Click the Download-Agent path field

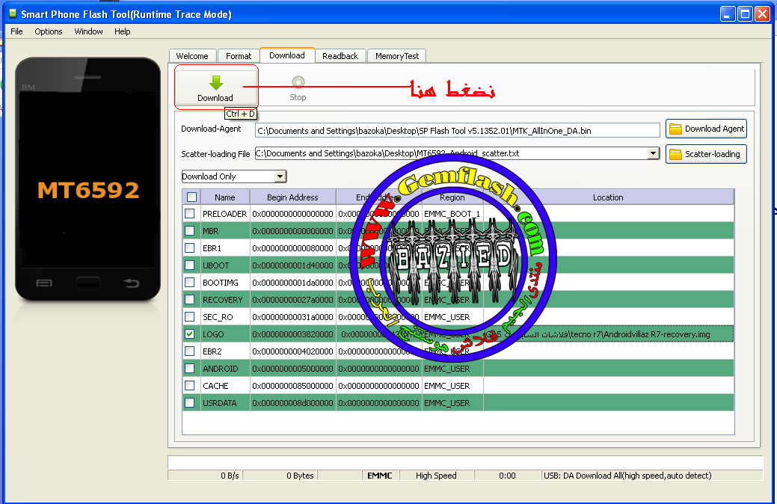click(x=458, y=130)
